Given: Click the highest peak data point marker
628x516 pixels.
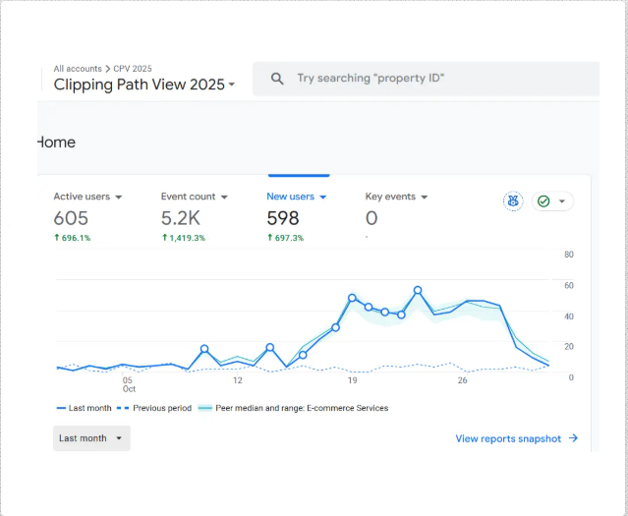Looking at the screenshot, I should (x=418, y=291).
